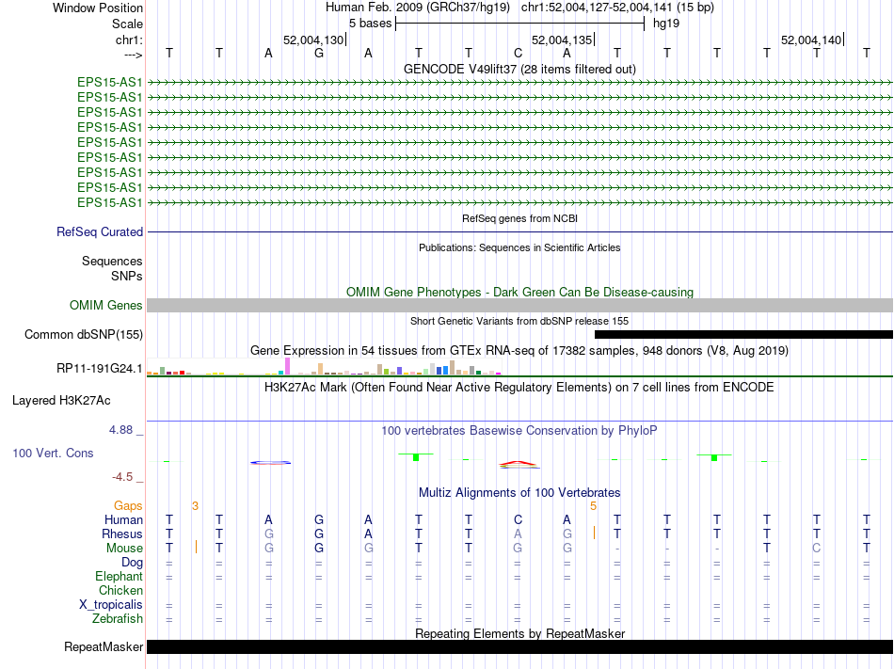Click the hg19 label beside the scale bar
Screen dimensions: 894x669
(666, 24)
